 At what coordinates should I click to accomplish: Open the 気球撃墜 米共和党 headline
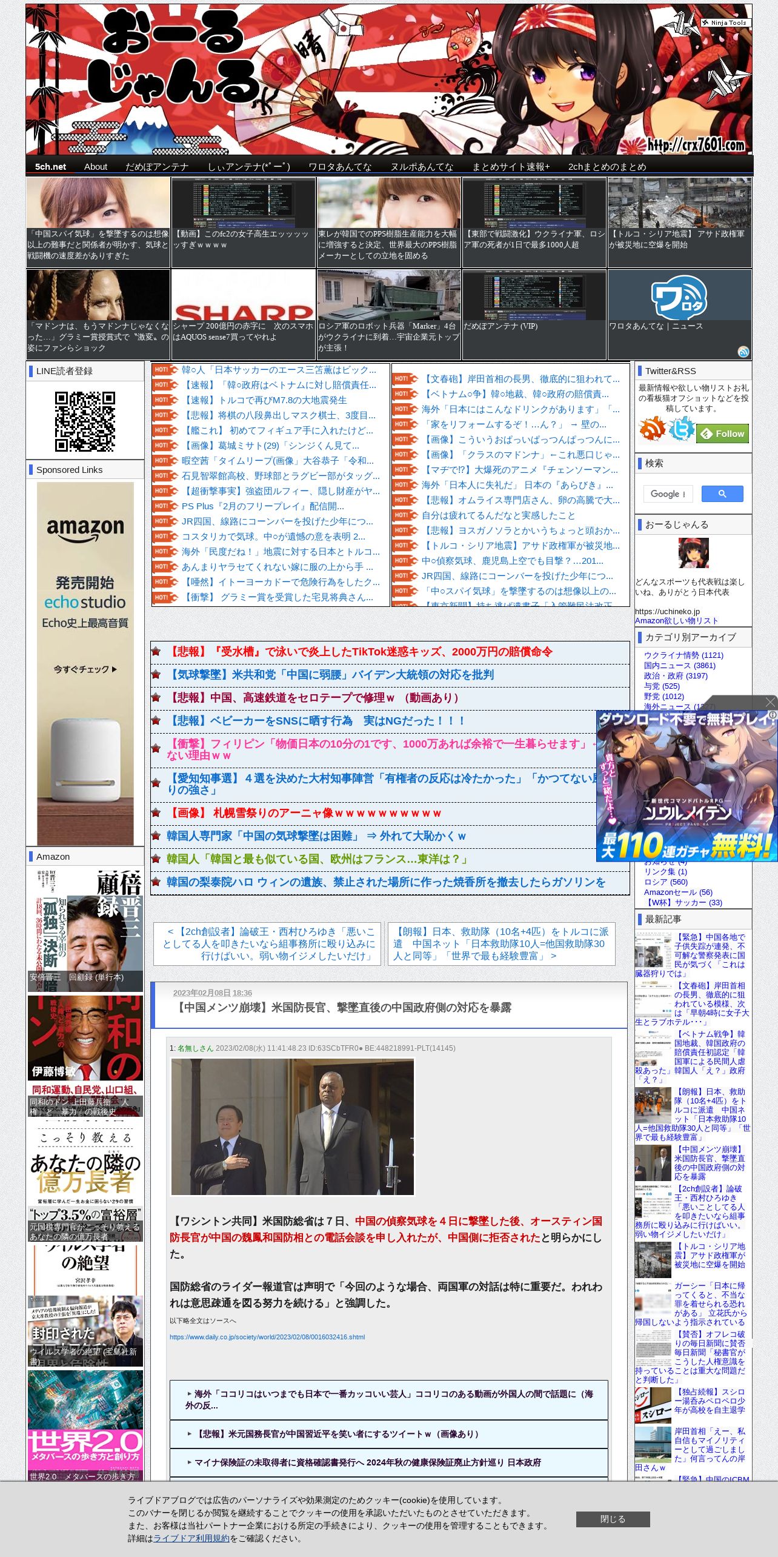tap(330, 675)
